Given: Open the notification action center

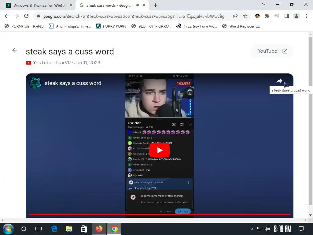Looking at the screenshot, I should click(301, 229).
